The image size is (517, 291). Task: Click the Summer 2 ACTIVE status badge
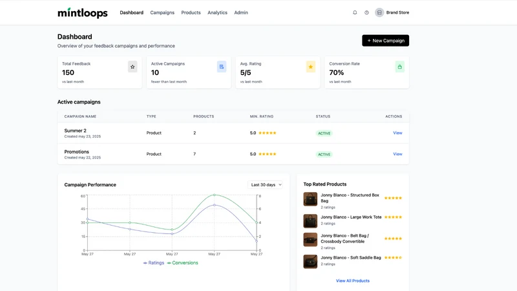click(x=324, y=133)
